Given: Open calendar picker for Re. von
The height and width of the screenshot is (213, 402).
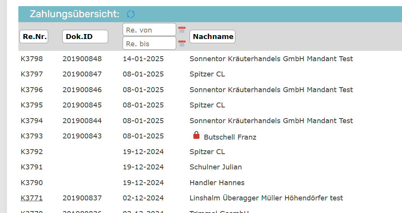Looking at the screenshot, I should click(182, 30).
